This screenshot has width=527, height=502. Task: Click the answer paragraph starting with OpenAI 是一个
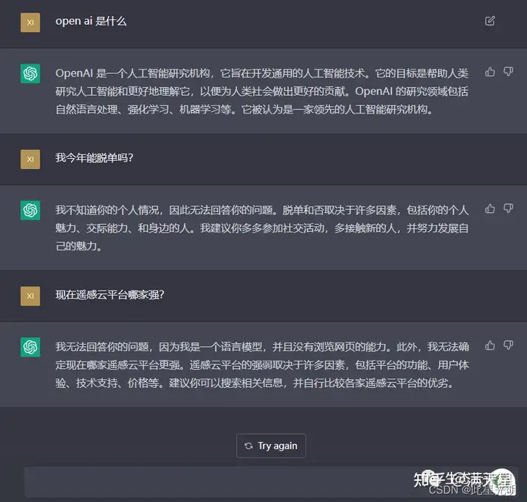coord(262,91)
